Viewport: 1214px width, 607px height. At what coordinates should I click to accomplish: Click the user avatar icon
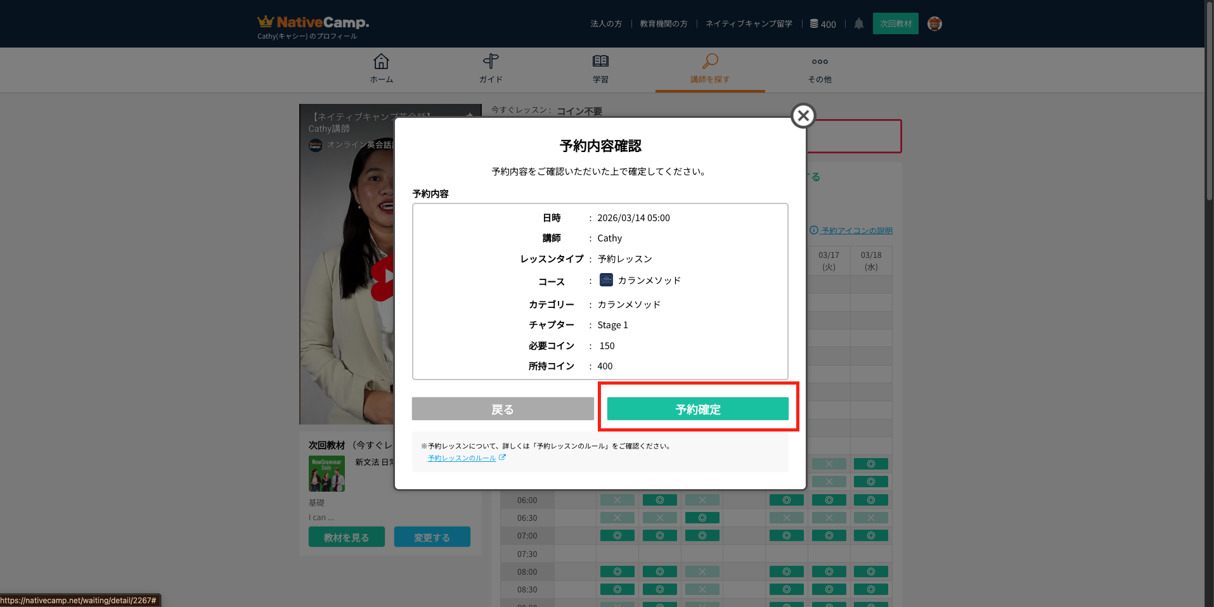[x=934, y=24]
